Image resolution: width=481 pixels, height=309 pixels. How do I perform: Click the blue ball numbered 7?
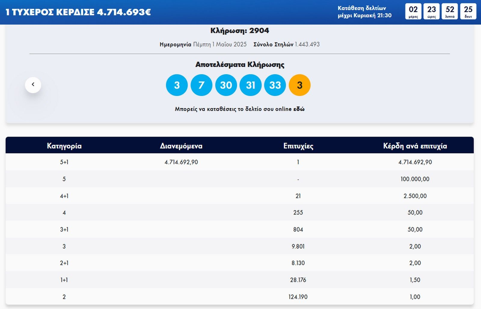(x=201, y=85)
